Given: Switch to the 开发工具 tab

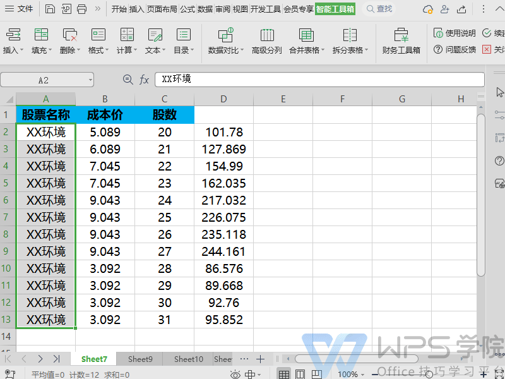Looking at the screenshot, I should point(266,9).
